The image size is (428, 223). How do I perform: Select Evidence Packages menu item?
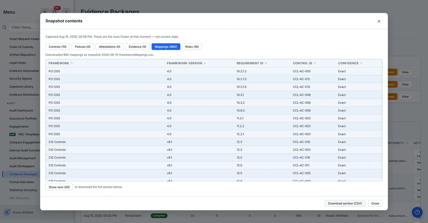[23, 174]
